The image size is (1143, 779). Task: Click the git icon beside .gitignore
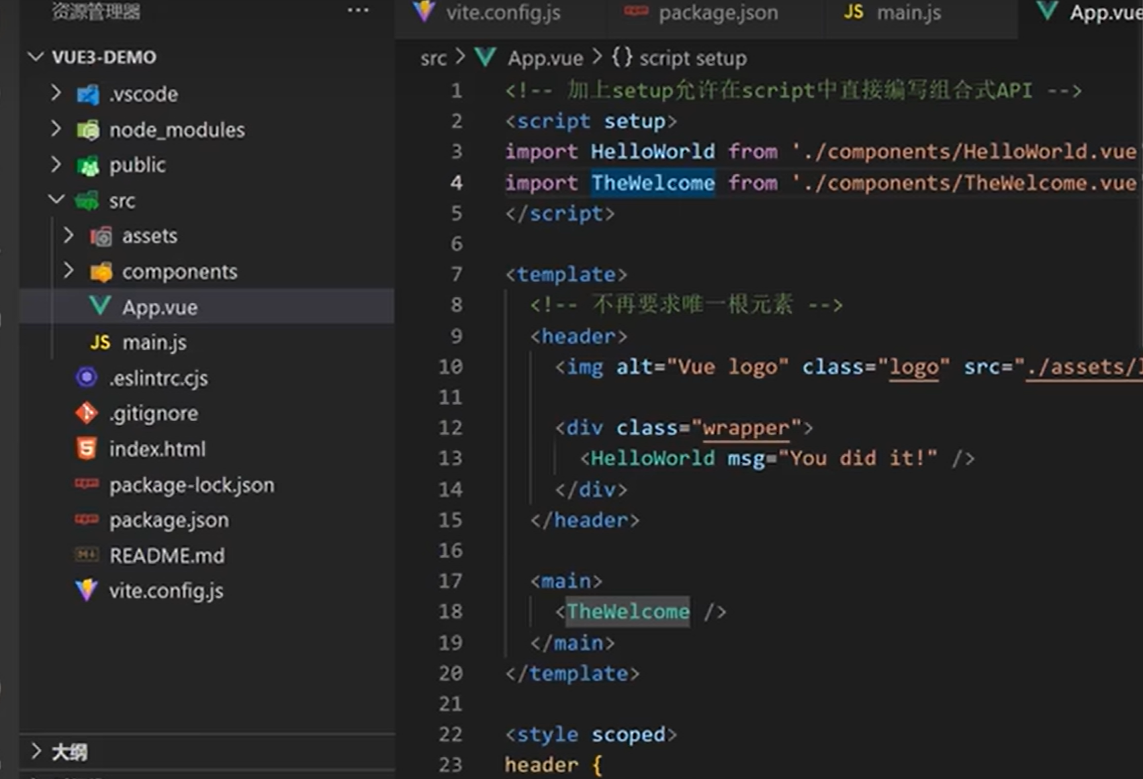(x=87, y=413)
